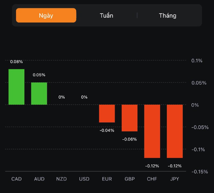Switch to the Tuần tab
This screenshot has width=214, height=193.
106,15
